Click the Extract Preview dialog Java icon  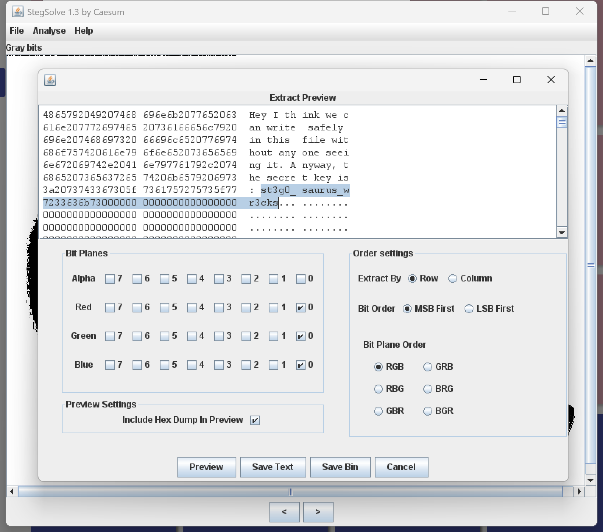pos(50,80)
